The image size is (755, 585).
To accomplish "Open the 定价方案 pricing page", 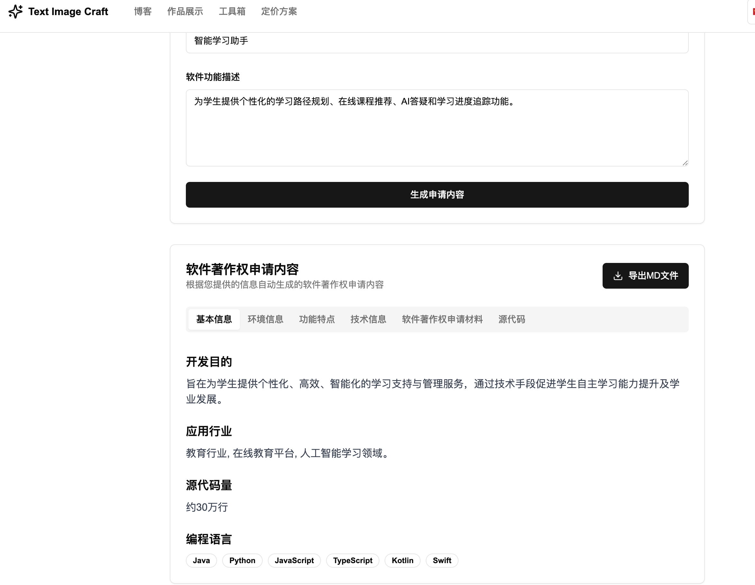I will pos(279,11).
